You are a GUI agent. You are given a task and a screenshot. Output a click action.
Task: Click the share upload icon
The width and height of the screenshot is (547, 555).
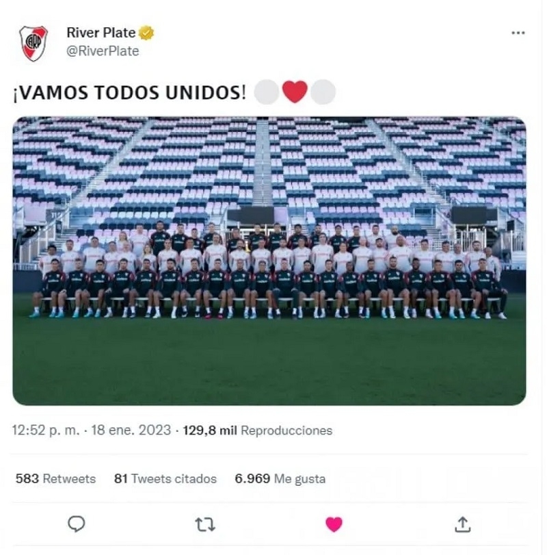462,524
